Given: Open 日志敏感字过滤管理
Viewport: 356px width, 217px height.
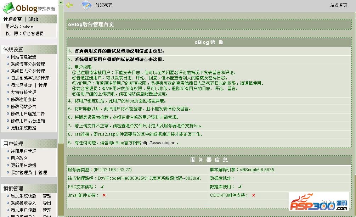Looking at the screenshot, I should pos(30,78).
